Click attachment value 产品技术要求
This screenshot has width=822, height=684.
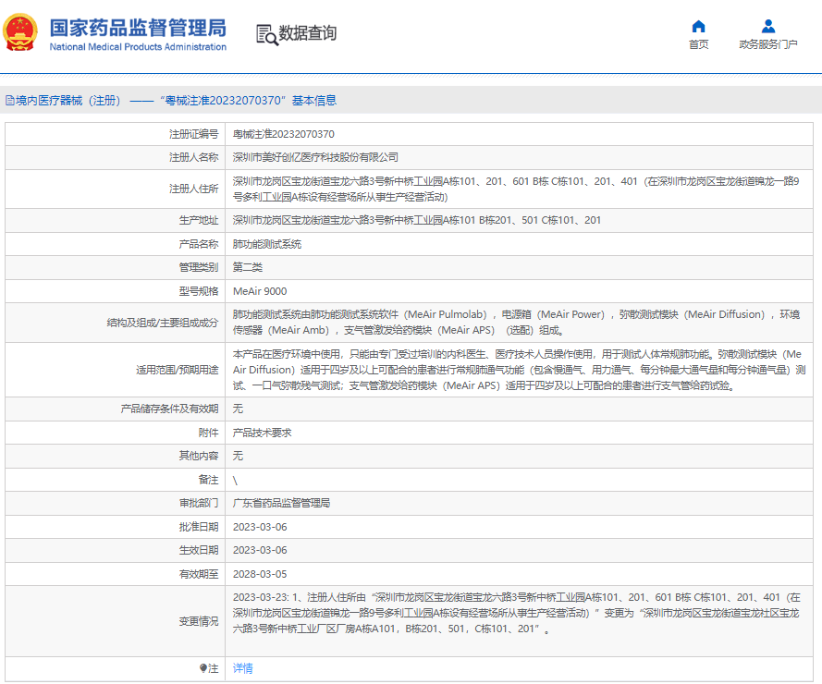click(262, 433)
